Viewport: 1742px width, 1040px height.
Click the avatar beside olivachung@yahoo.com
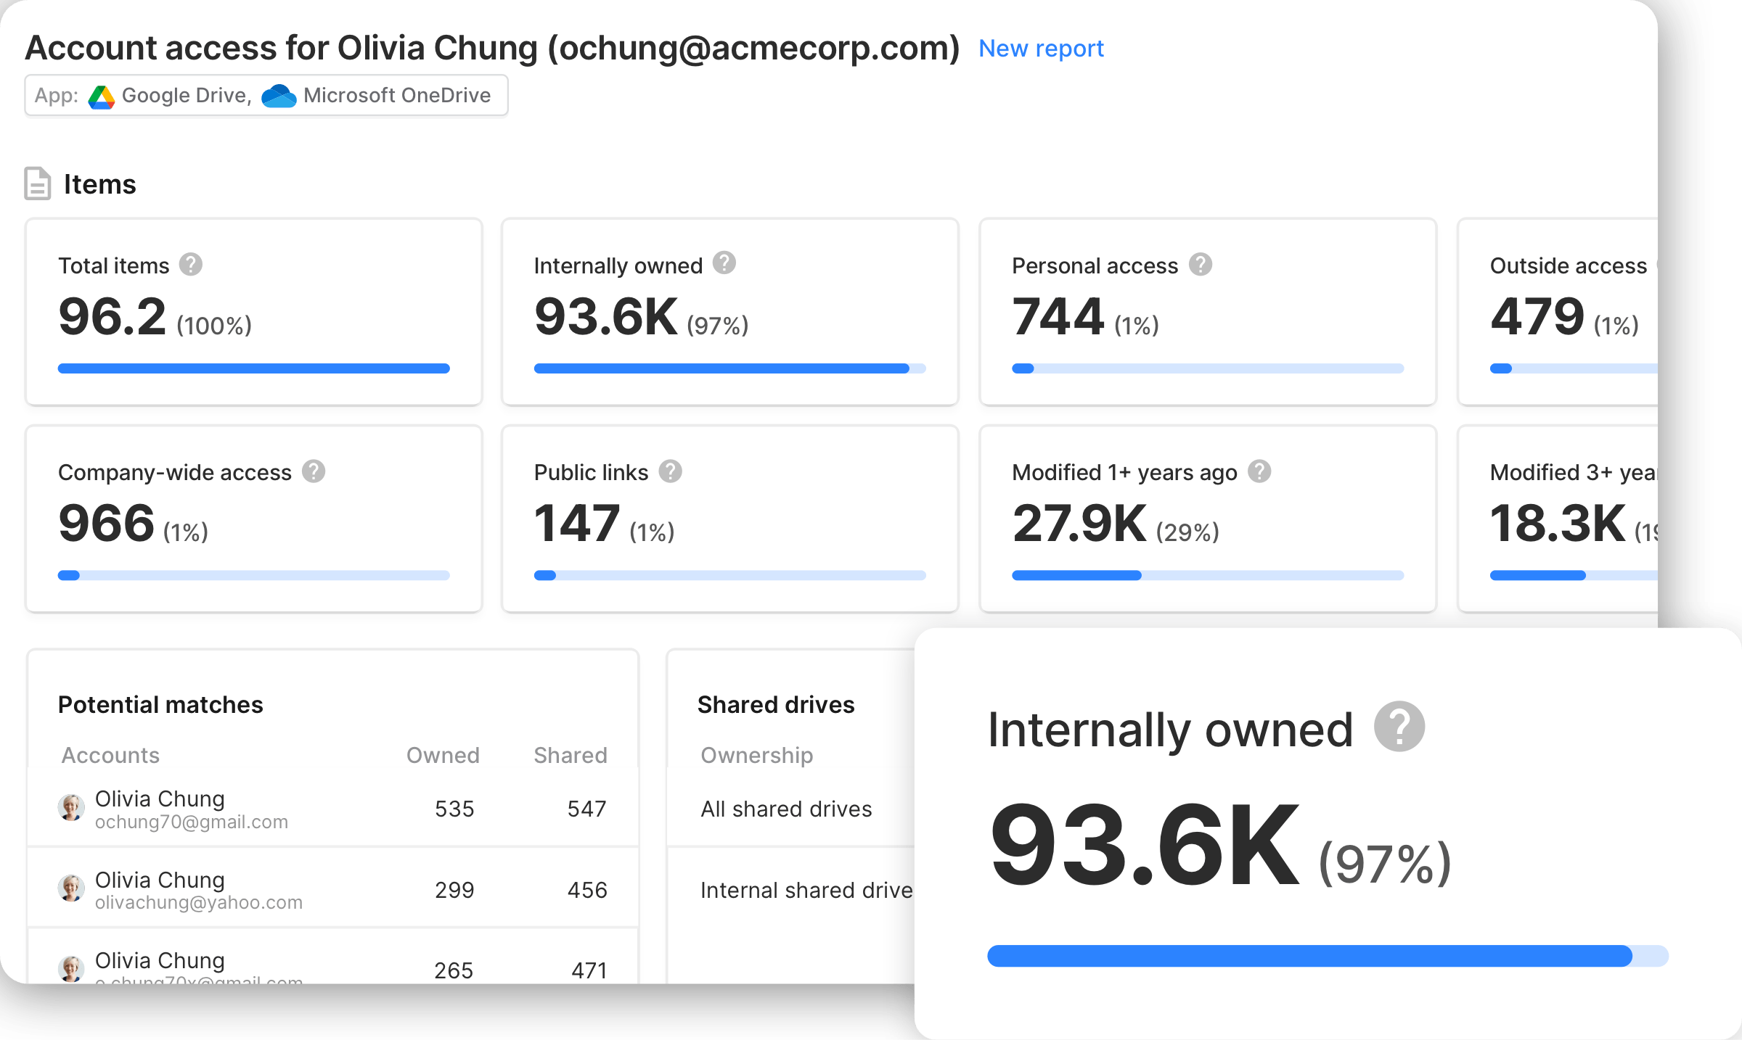[x=73, y=888]
